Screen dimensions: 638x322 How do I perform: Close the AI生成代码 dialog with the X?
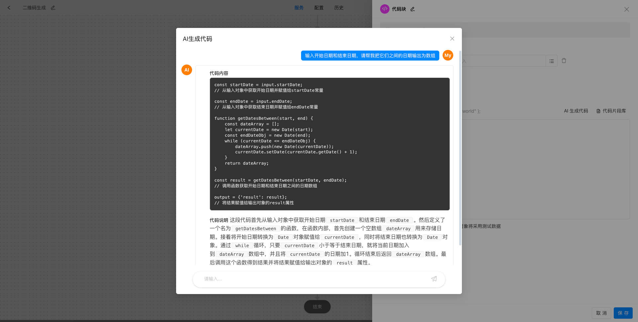click(452, 39)
